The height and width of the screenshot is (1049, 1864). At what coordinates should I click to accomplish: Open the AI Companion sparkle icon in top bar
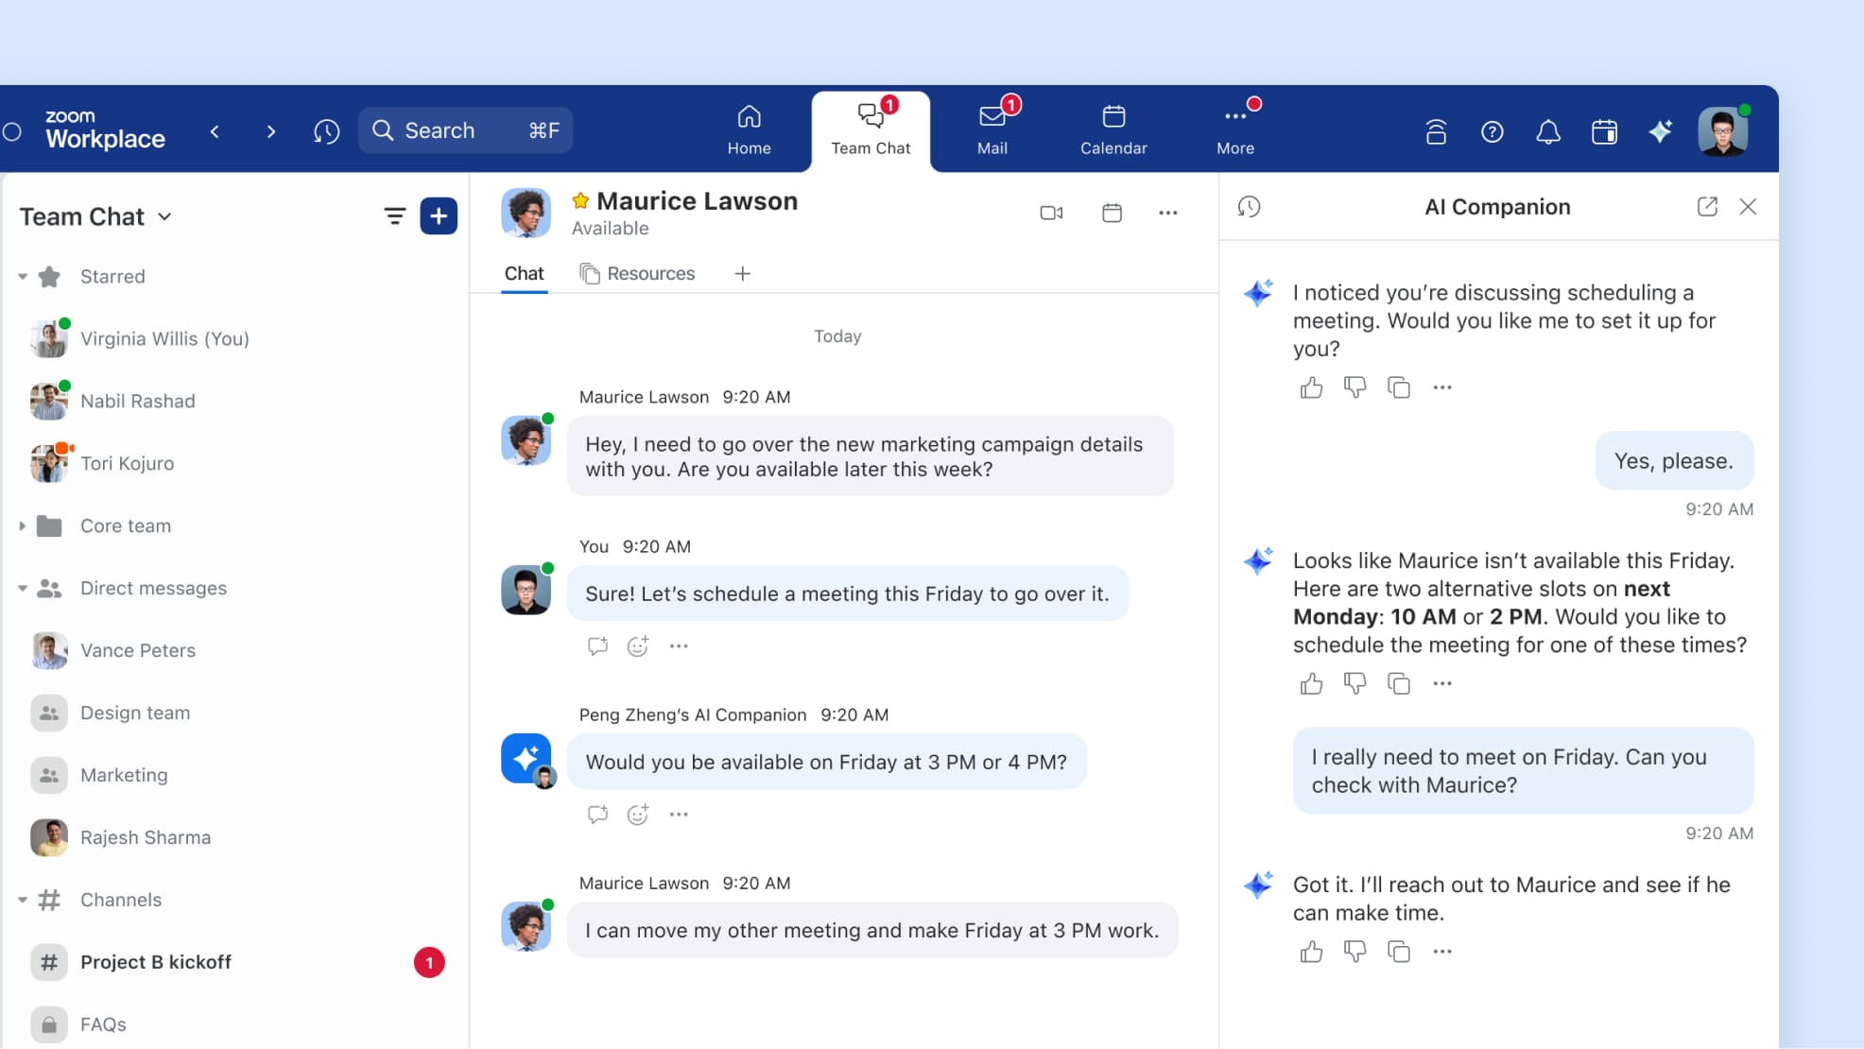(x=1661, y=131)
